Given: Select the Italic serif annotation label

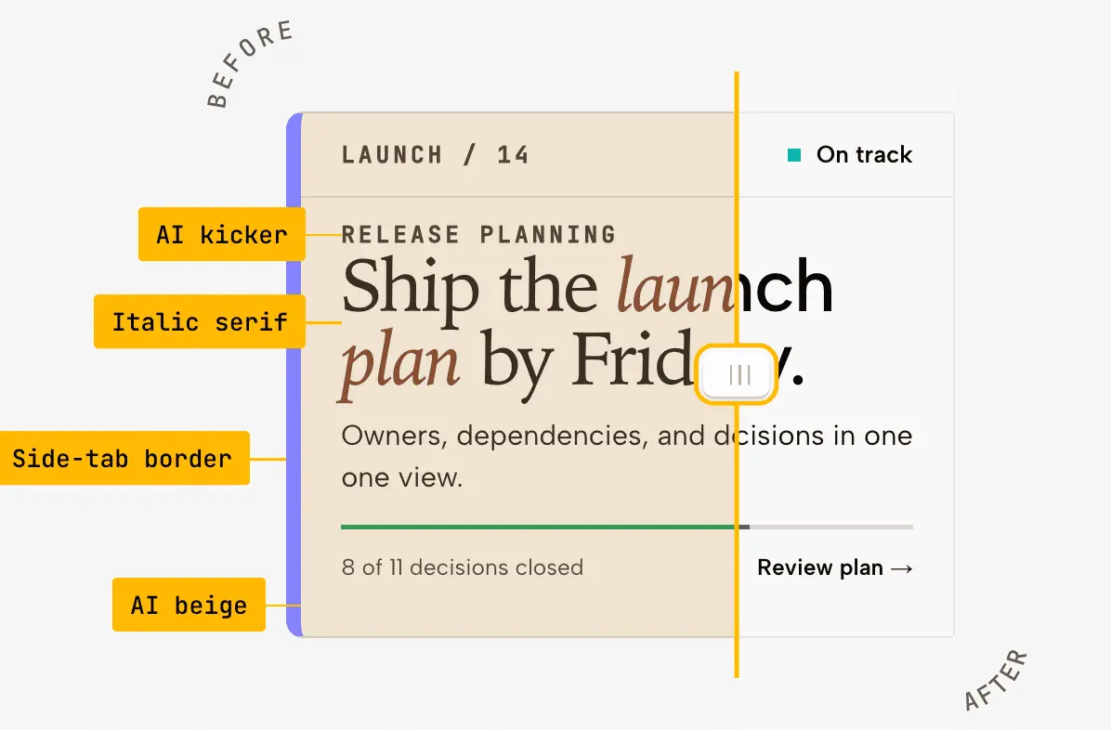Looking at the screenshot, I should click(x=200, y=321).
